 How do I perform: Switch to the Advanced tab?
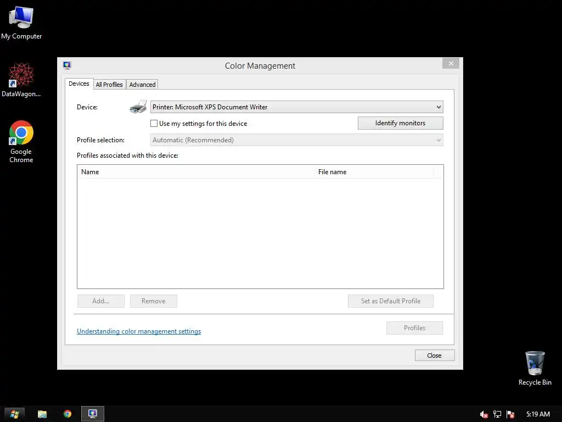coord(142,84)
